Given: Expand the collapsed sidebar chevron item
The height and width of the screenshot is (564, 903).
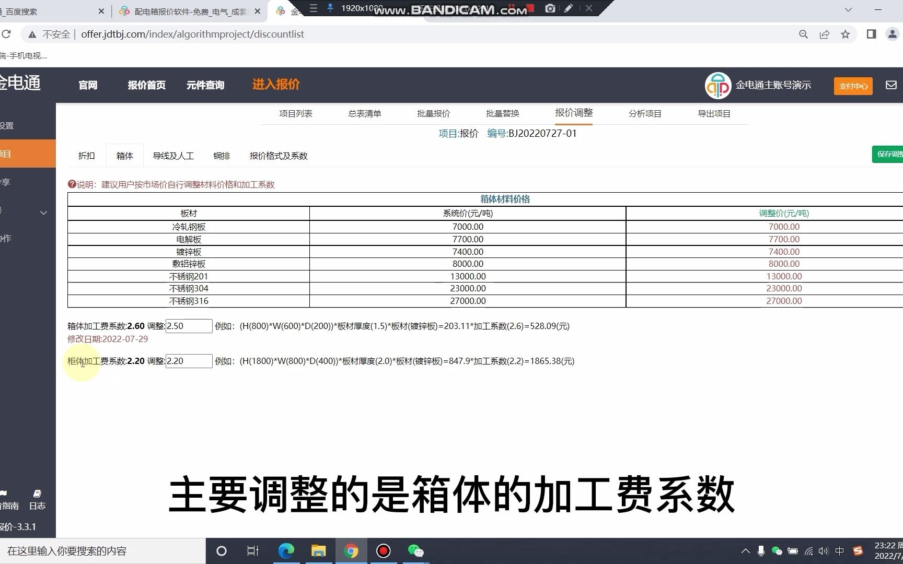Looking at the screenshot, I should 43,213.
